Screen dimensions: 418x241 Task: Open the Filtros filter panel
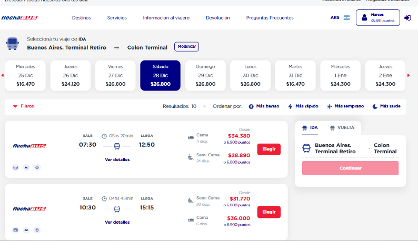click(24, 106)
